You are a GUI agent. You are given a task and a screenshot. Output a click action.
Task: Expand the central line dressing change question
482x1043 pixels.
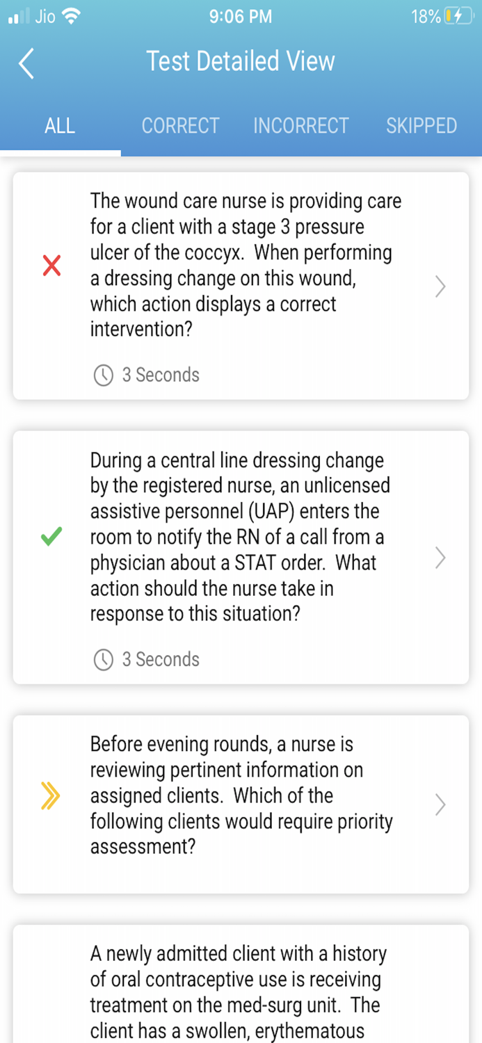(x=439, y=558)
